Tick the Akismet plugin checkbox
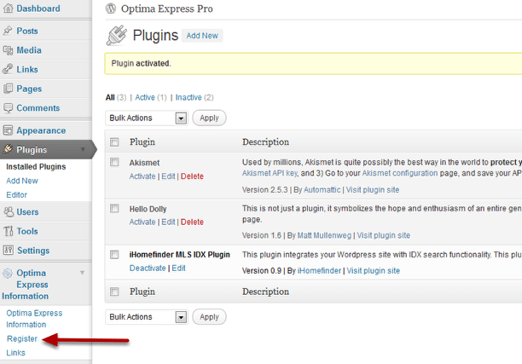Image resolution: width=522 pixels, height=364 pixels. click(x=114, y=162)
